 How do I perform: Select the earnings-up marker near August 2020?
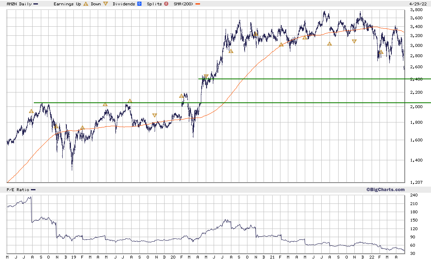[x=231, y=51]
